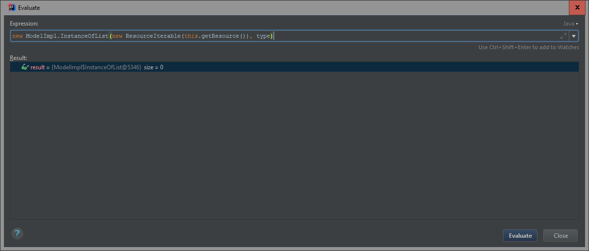This screenshot has height=251, width=589.
Task: Select the result row in the Result tree
Action: click(295, 67)
